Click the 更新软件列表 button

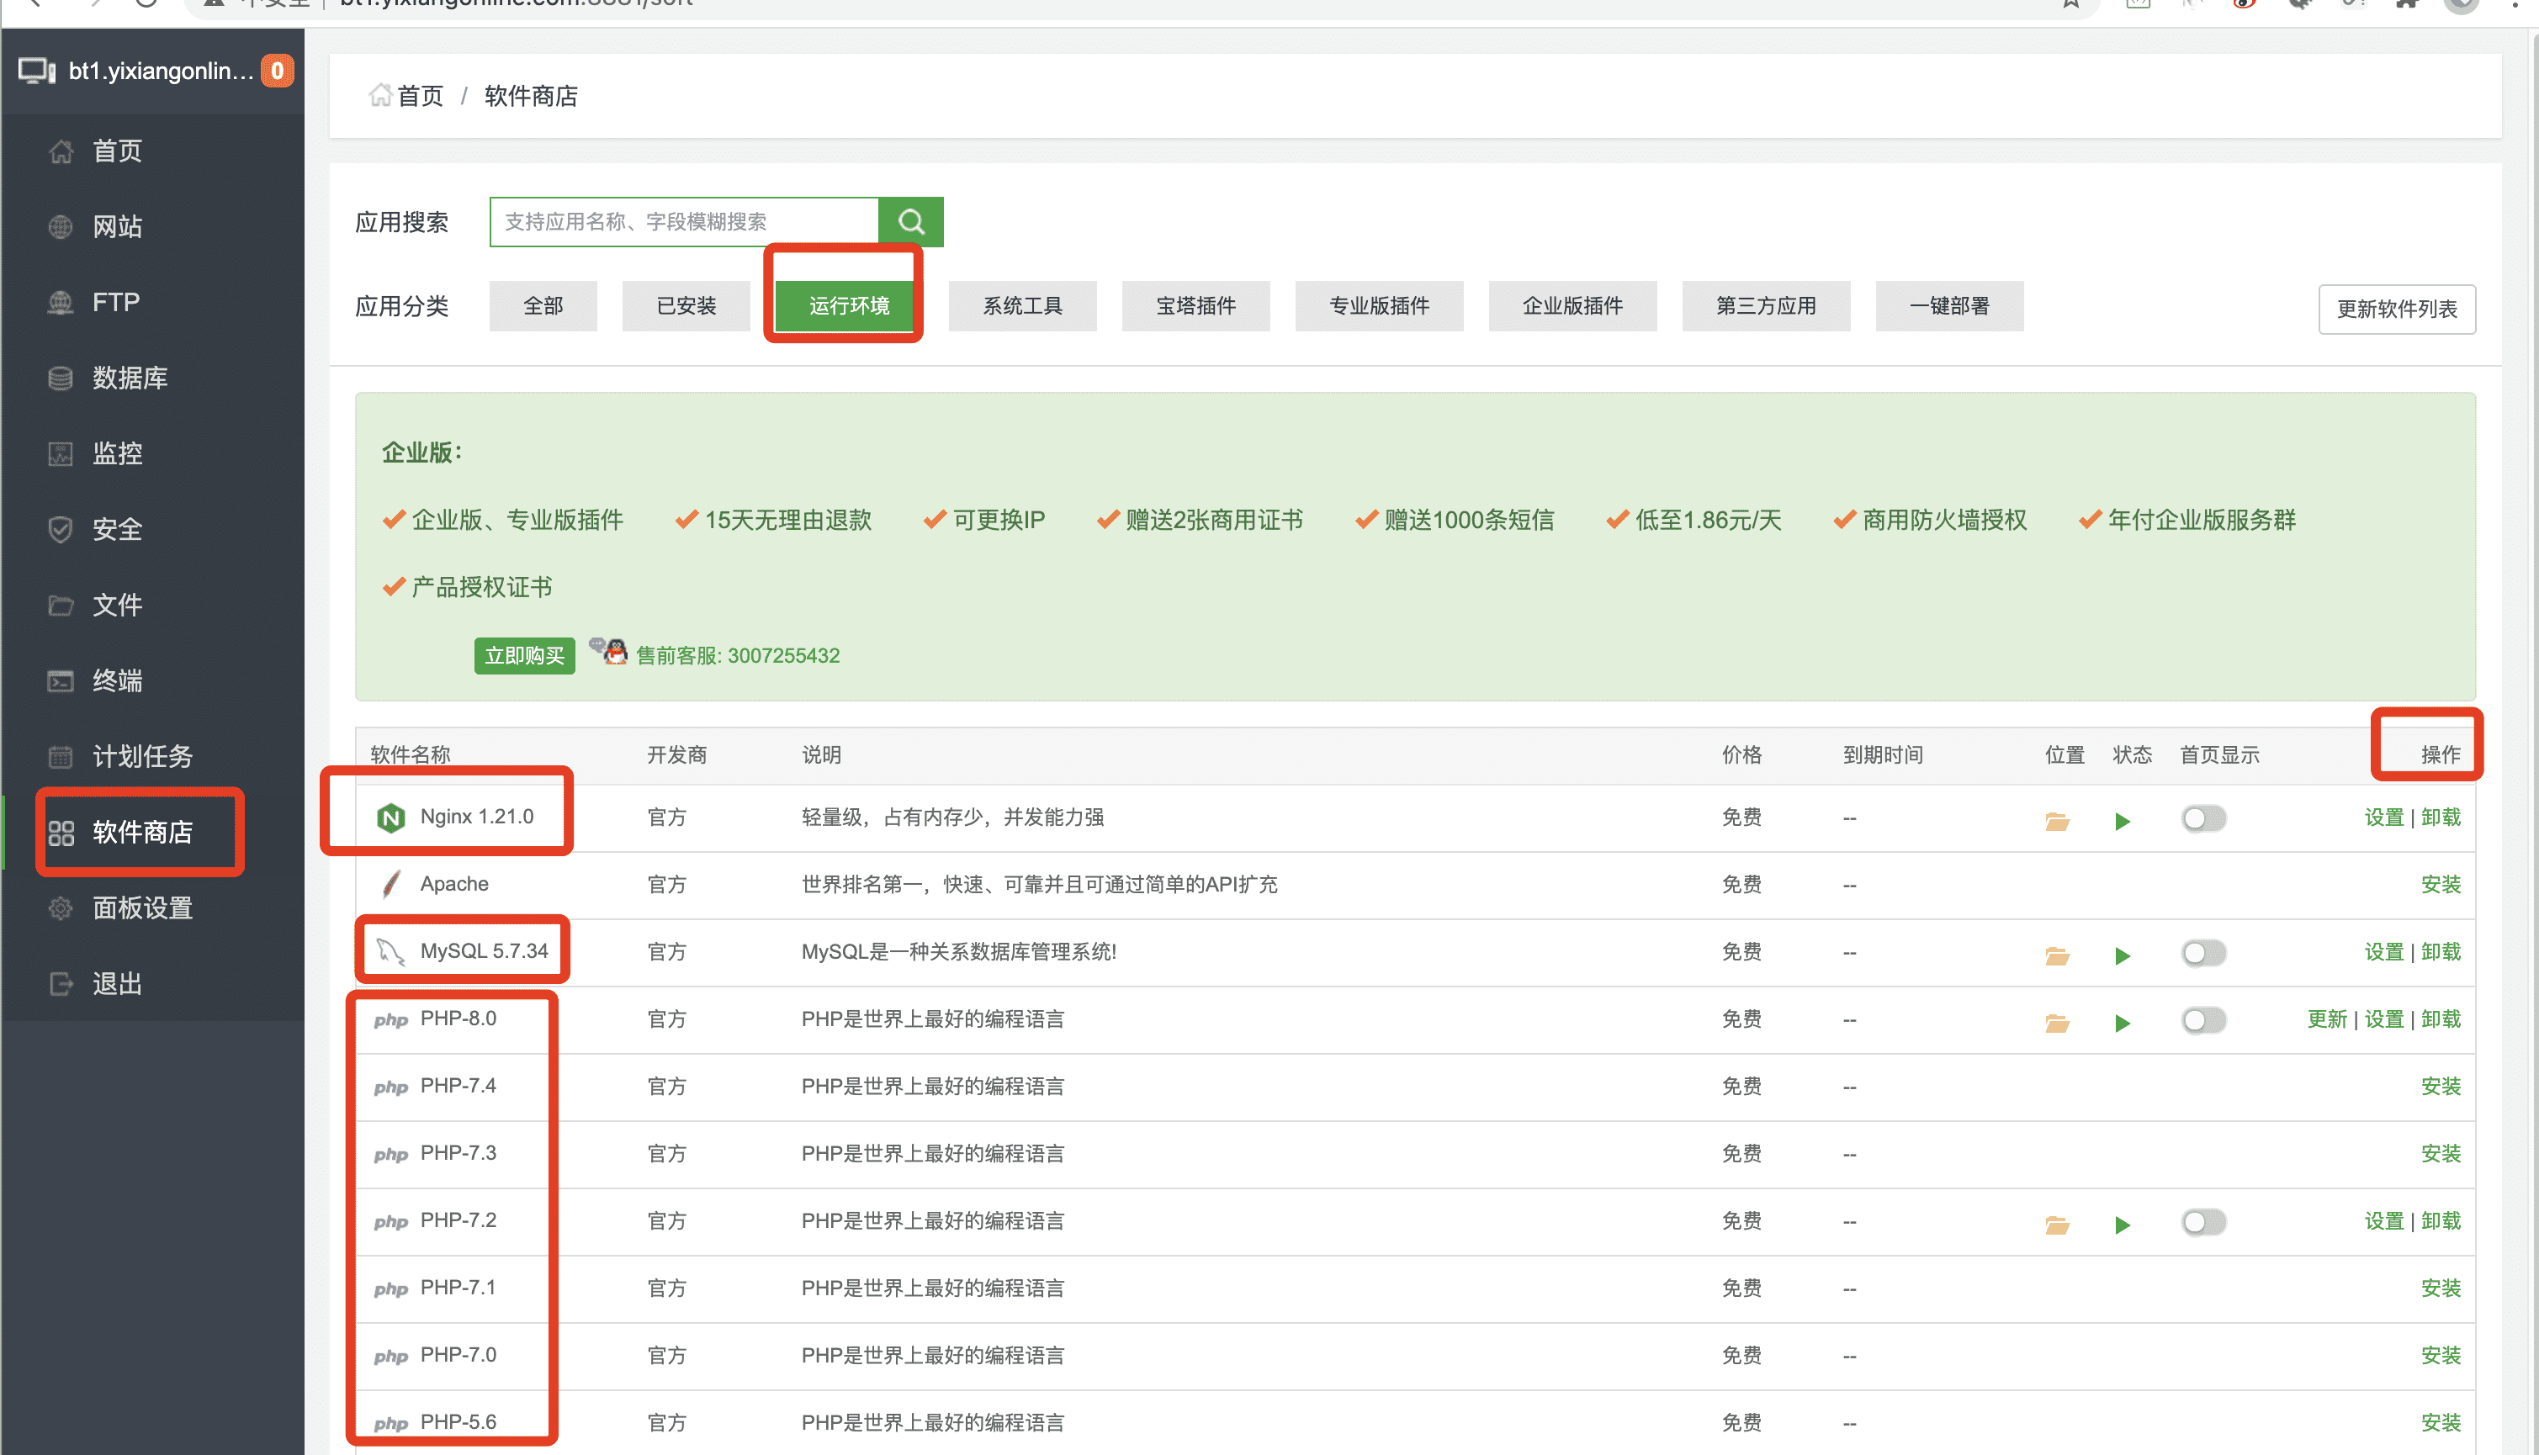(2397, 309)
